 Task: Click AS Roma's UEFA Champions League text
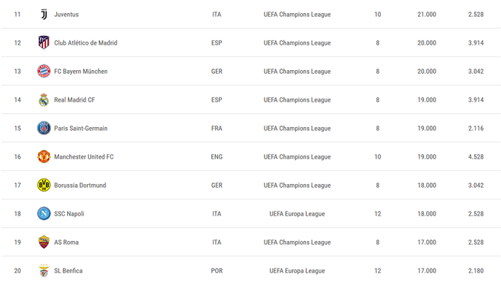(298, 242)
